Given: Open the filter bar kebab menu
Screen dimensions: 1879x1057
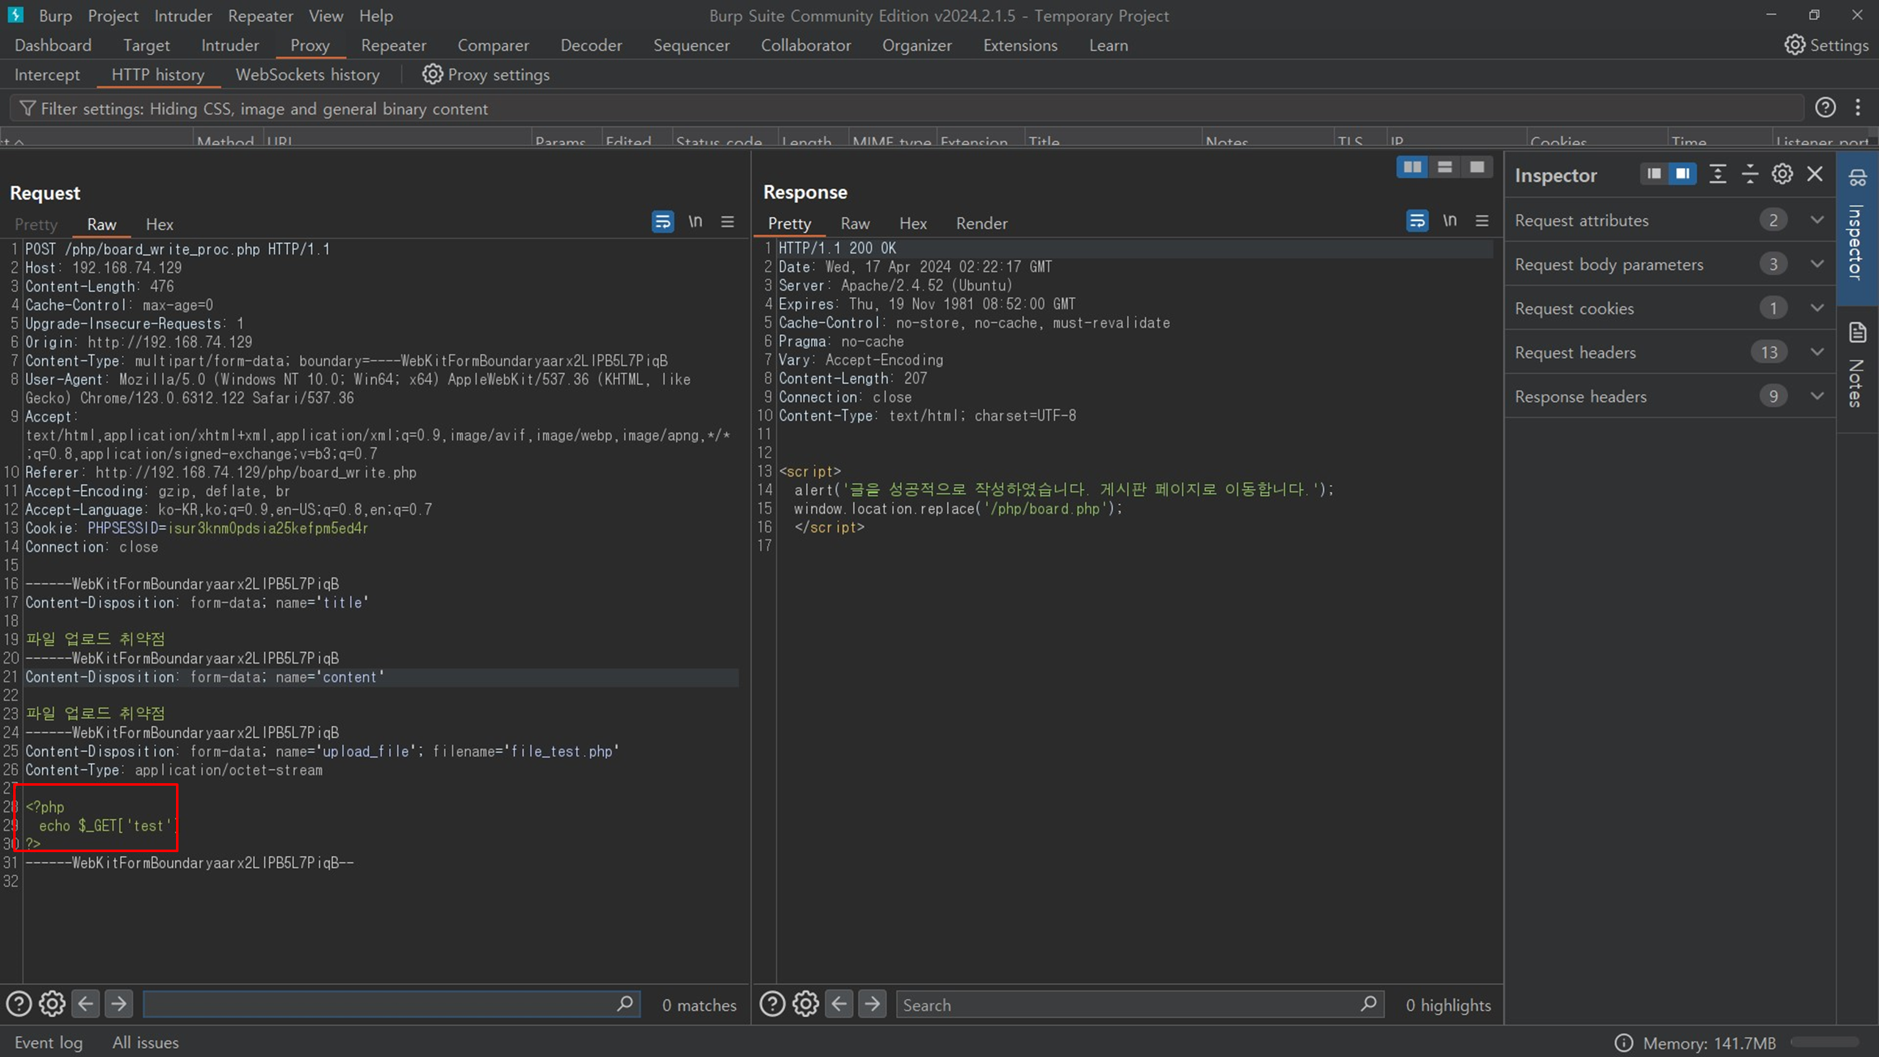Looking at the screenshot, I should click(x=1858, y=108).
